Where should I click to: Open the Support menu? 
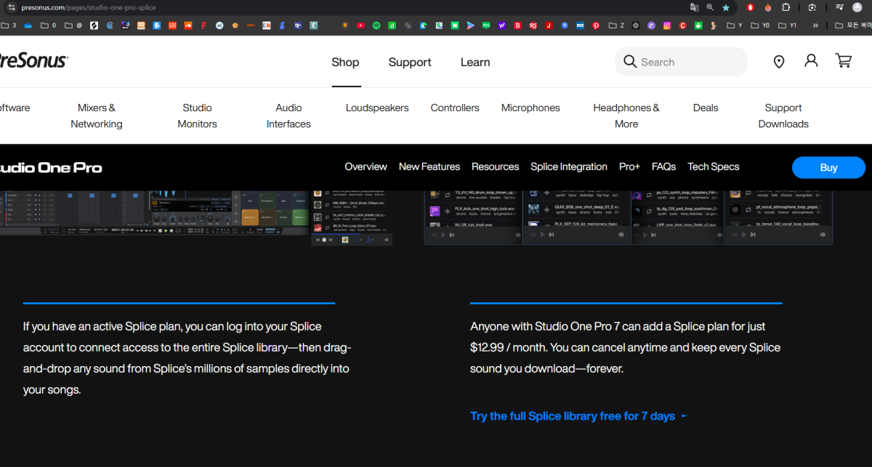pos(410,62)
